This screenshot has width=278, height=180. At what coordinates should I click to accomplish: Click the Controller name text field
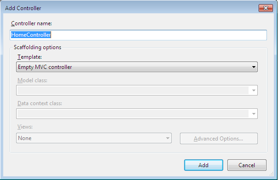click(138, 35)
